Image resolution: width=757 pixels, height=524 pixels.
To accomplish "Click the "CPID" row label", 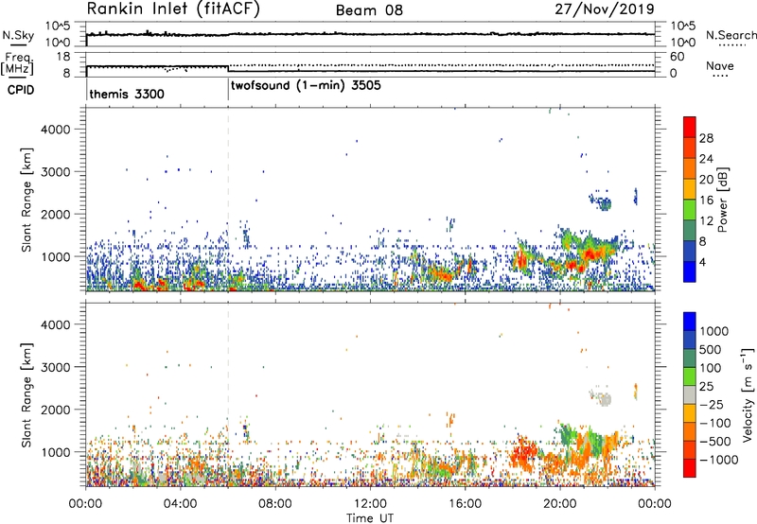I will point(21,90).
